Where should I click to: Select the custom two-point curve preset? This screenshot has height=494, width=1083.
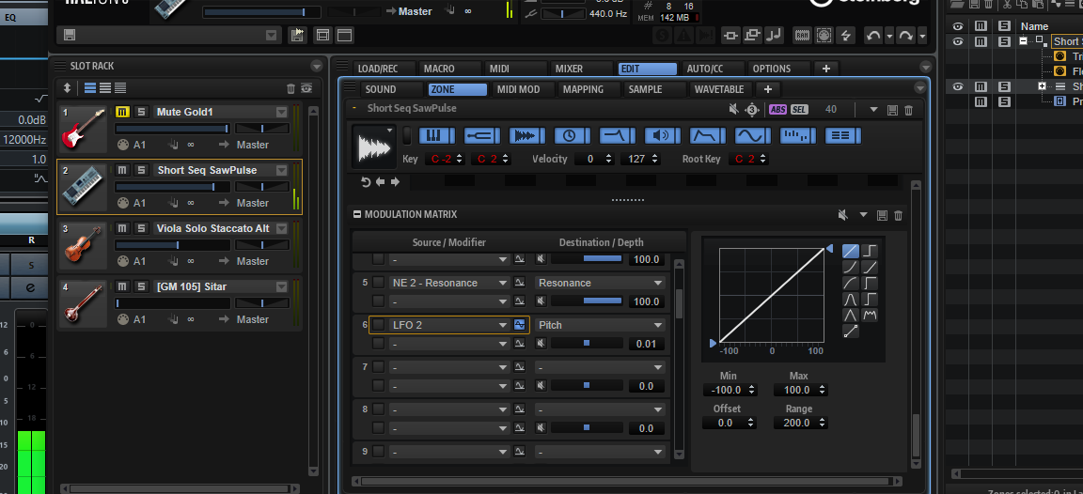click(x=851, y=332)
